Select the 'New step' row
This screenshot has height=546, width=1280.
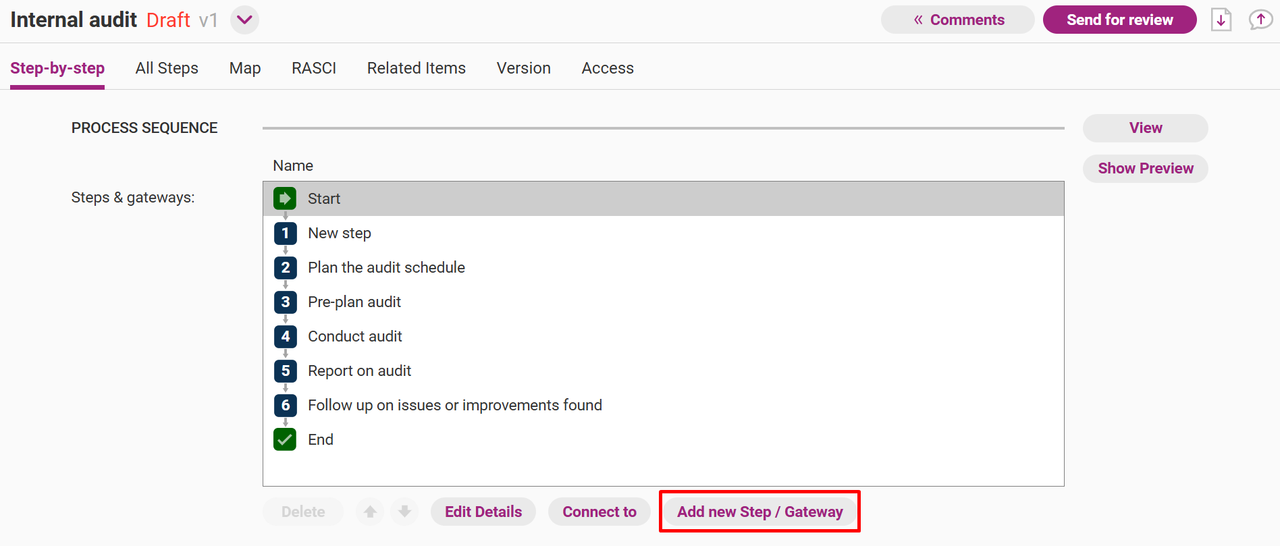click(663, 233)
